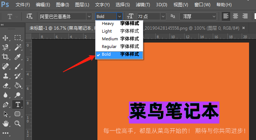
Task: Open the 选择(S) menu
Action: (x=123, y=5)
